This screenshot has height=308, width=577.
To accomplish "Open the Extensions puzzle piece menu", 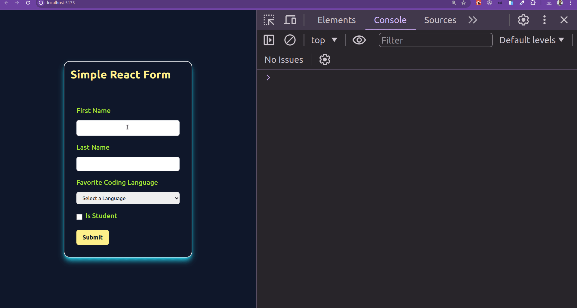I will point(533,3).
